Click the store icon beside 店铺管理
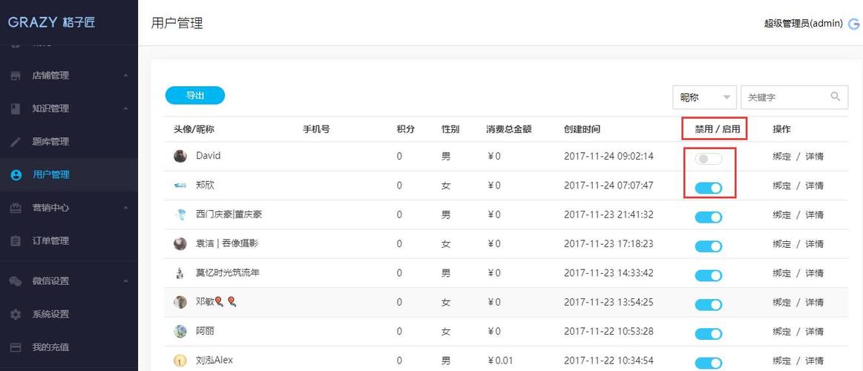The image size is (863, 371). click(x=16, y=76)
